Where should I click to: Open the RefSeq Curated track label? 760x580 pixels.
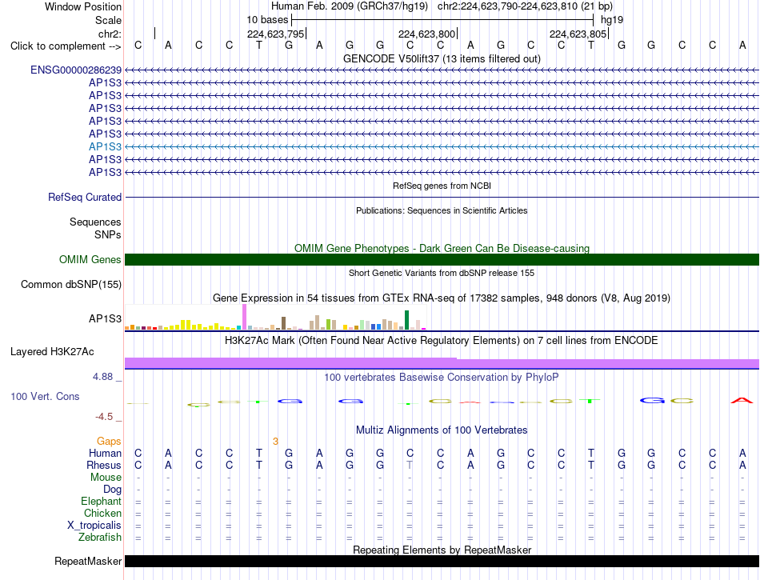click(x=84, y=198)
